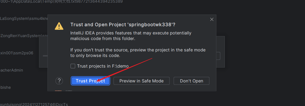This screenshot has height=106, width=305.
Task: Open the xuntuisong\20241127125746\DccTs project entry
Action: (34, 104)
